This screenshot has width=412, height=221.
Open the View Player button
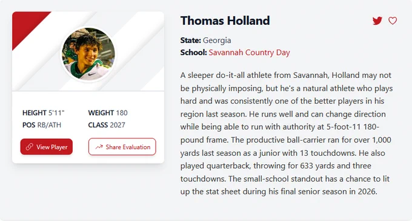pos(47,147)
